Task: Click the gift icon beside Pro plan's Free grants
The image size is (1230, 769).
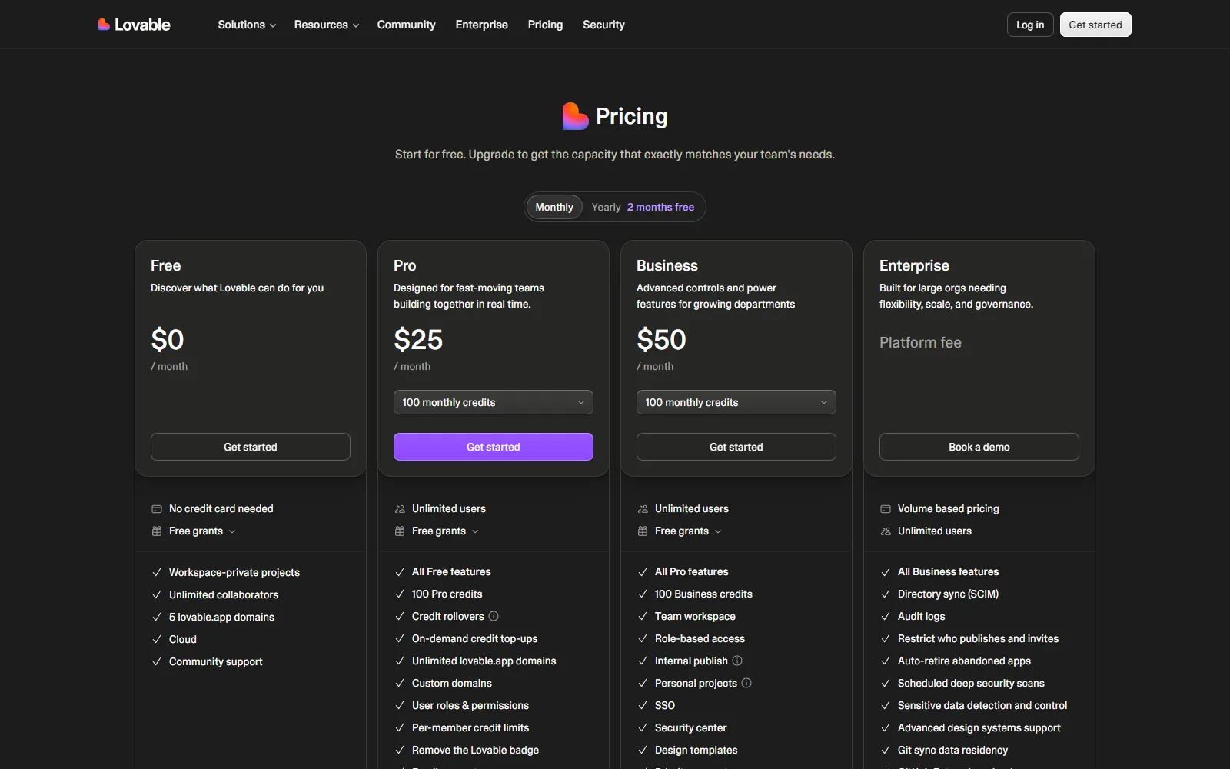Action: coord(400,531)
